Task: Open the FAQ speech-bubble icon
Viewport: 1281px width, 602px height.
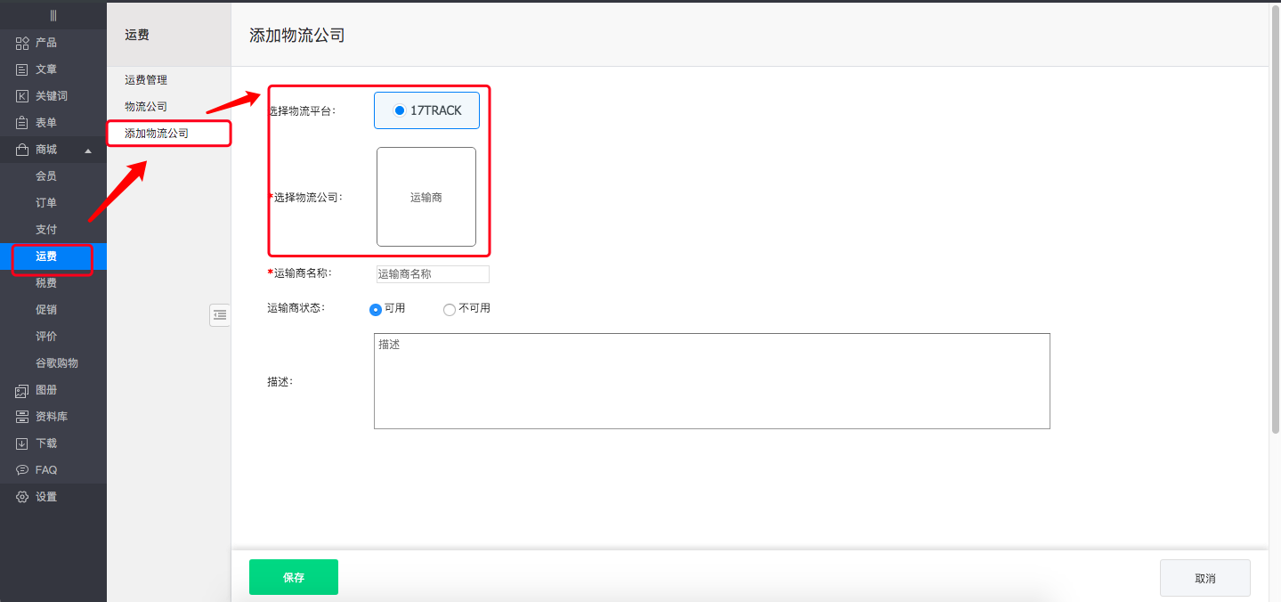Action: [20, 469]
